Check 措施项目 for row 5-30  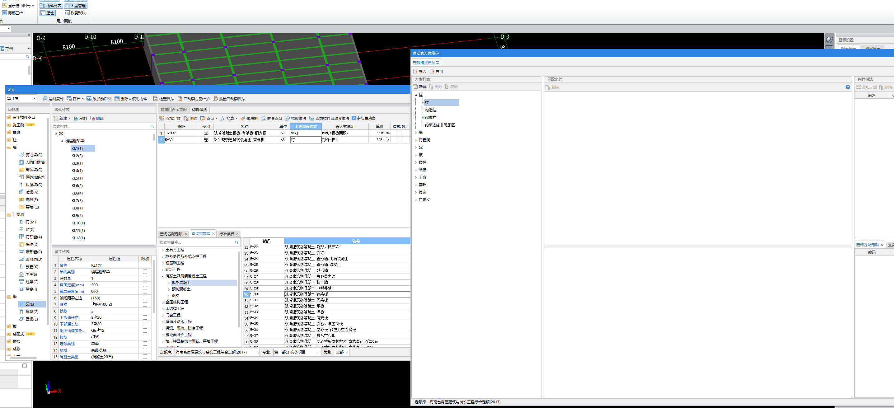[400, 140]
